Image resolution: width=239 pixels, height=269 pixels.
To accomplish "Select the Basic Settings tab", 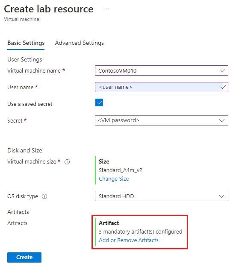I will tap(26, 43).
